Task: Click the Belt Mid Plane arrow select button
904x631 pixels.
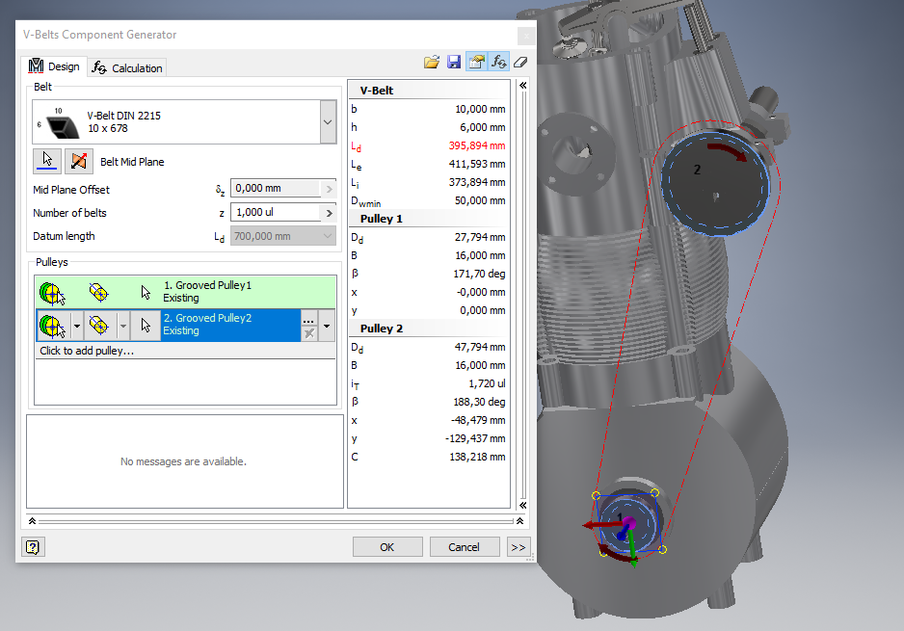Action: 46,161
